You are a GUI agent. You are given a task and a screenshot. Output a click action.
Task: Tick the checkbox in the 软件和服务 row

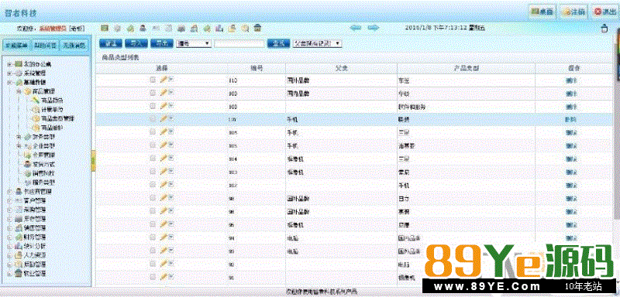pyautogui.click(x=153, y=106)
